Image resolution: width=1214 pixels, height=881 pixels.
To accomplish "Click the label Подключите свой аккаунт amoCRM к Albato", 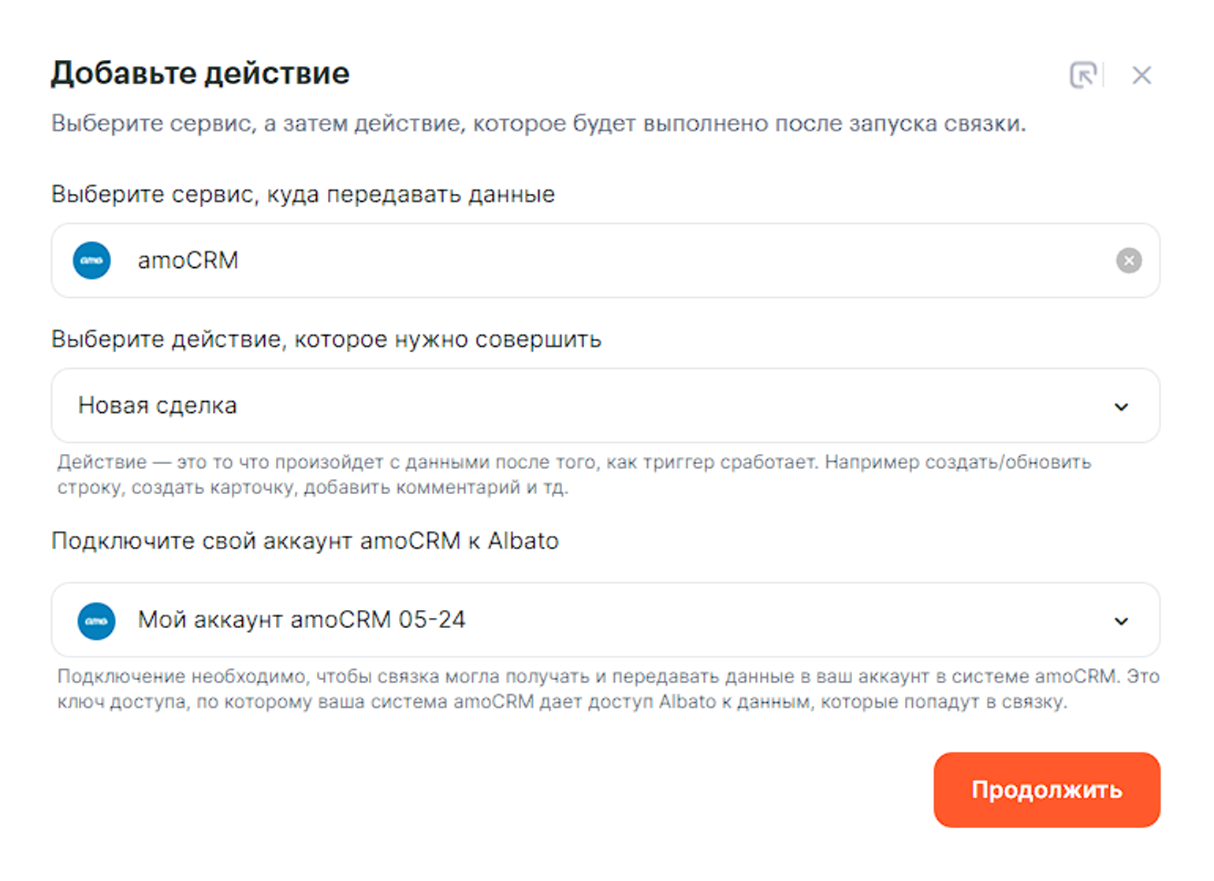I will tap(305, 541).
